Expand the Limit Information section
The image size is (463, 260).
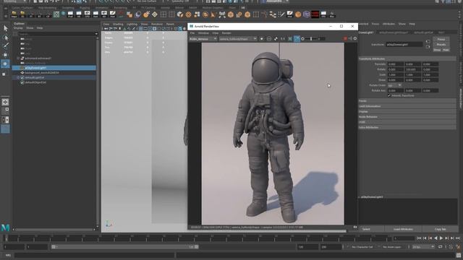tap(407, 106)
